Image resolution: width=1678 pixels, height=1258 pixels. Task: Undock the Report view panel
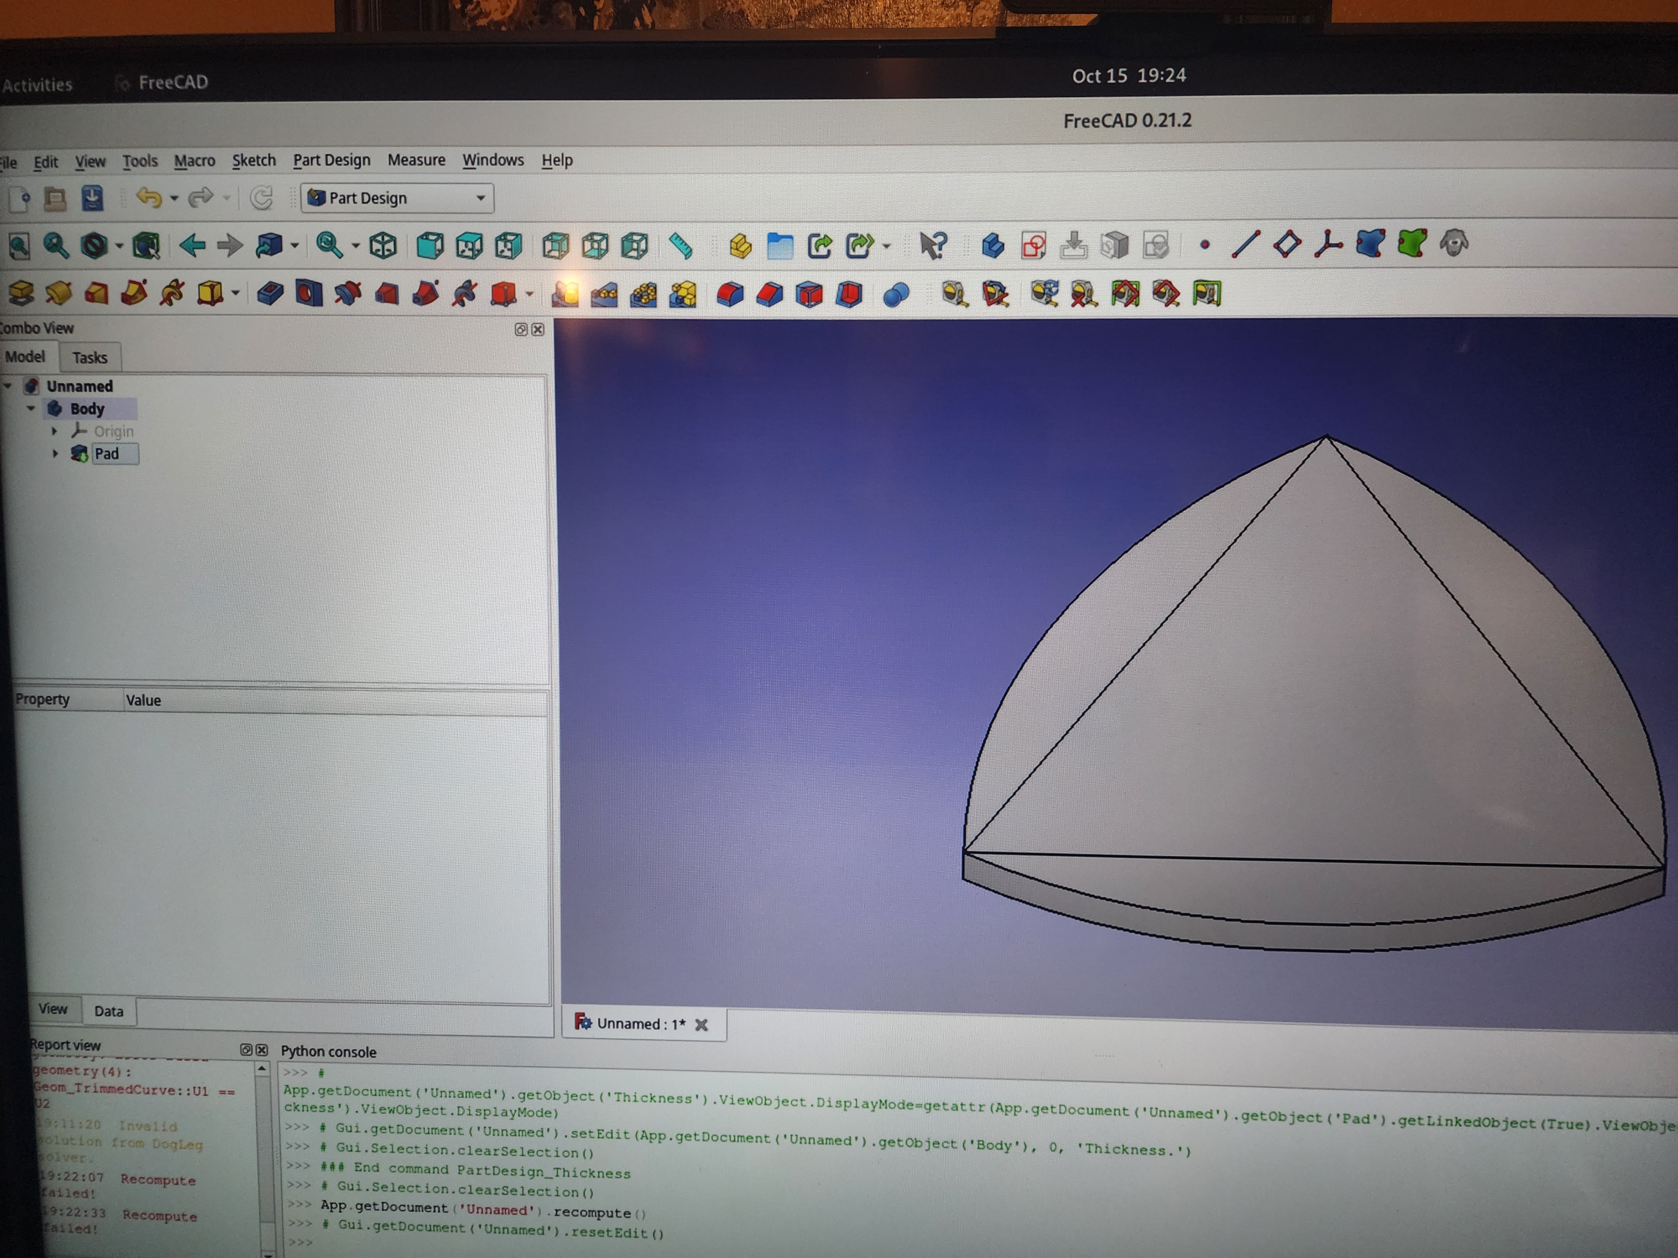pyautogui.click(x=246, y=1050)
